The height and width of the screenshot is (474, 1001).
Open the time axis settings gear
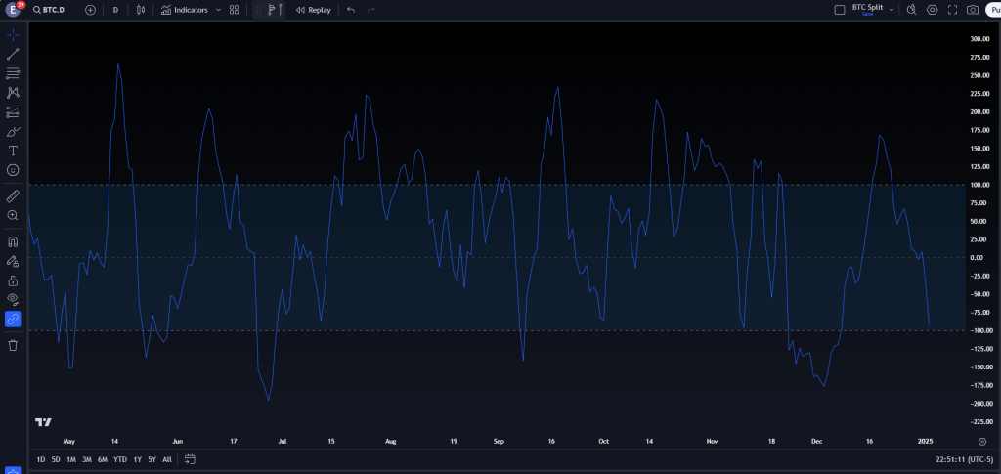pos(982,441)
